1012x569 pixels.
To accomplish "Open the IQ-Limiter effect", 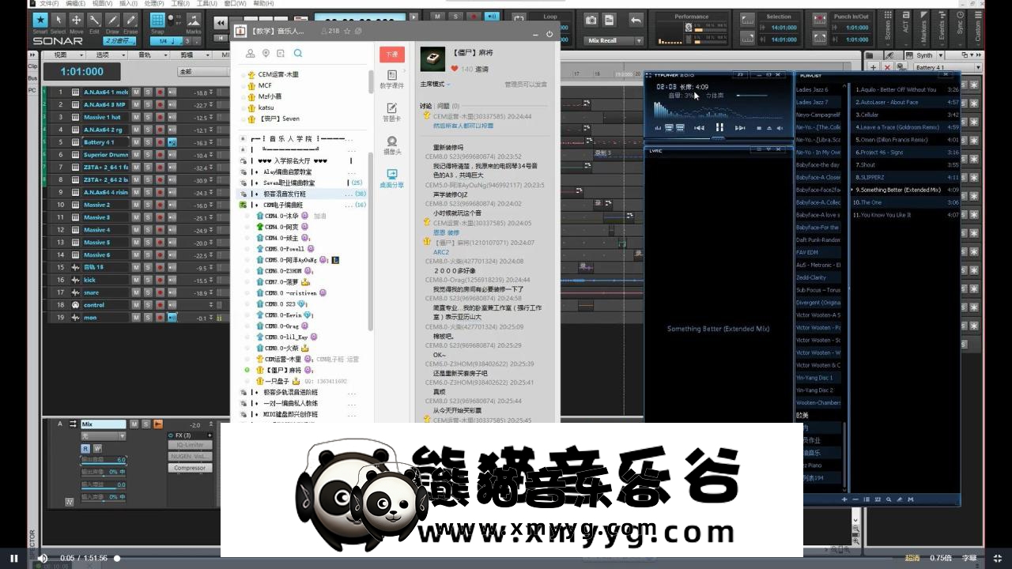I will click(x=190, y=445).
